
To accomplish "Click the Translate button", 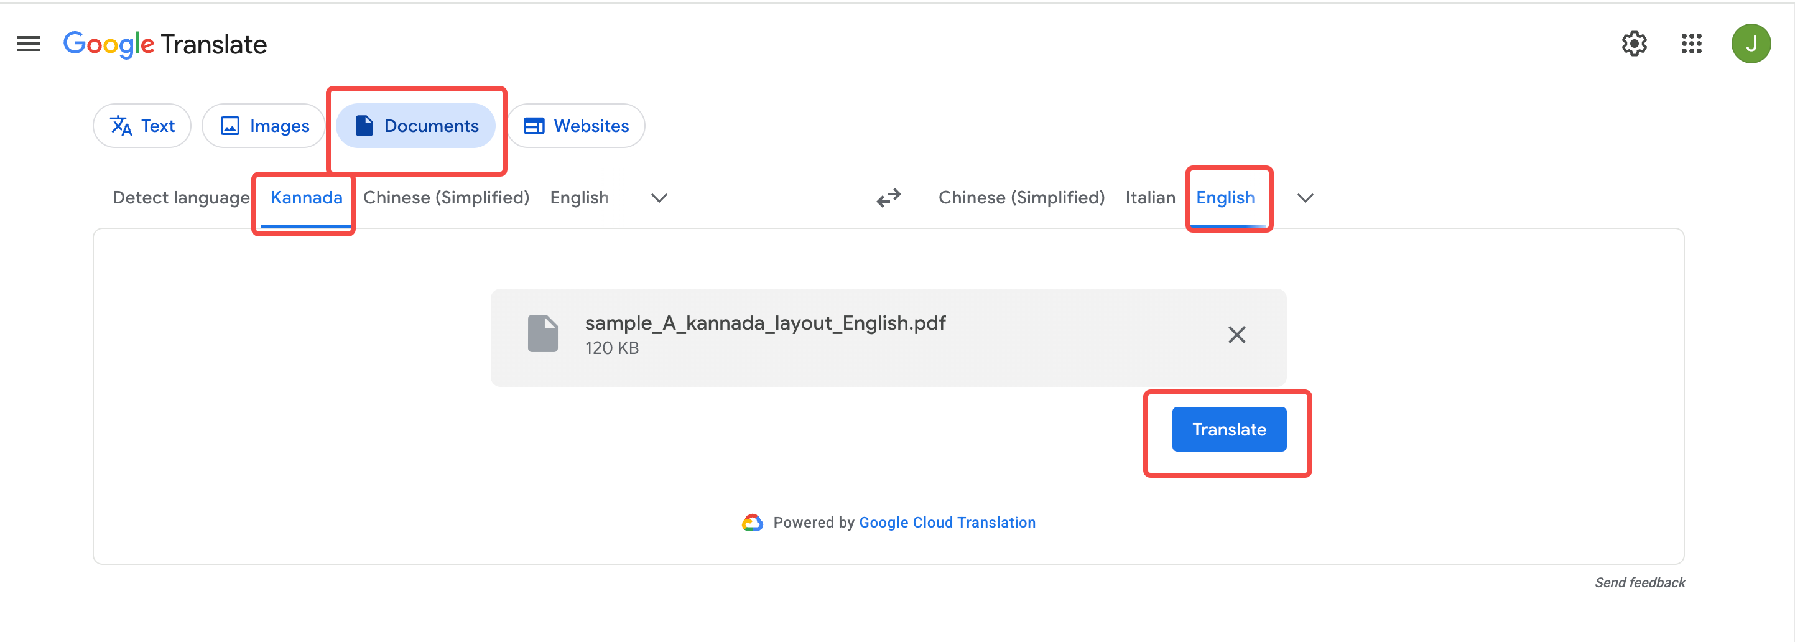I will tap(1228, 429).
